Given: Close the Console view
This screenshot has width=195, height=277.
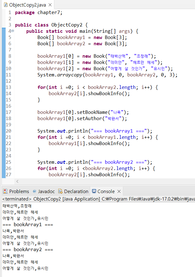Looking at the screenshot, I should [x=119, y=192].
